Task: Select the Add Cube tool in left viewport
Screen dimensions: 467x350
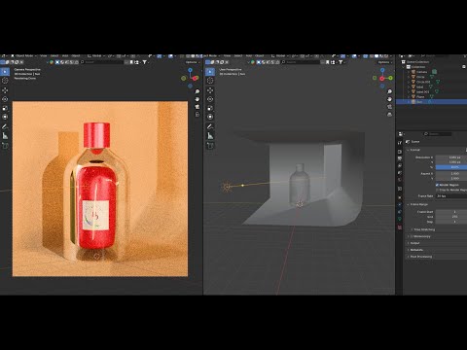Action: [x=5, y=146]
